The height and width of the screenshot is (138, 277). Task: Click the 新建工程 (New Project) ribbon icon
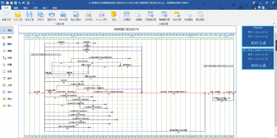click(6, 16)
